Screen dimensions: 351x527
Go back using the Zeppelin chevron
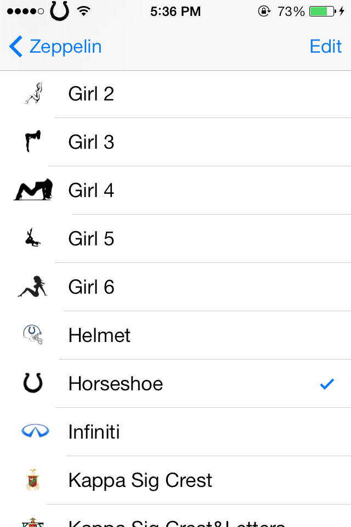point(16,47)
